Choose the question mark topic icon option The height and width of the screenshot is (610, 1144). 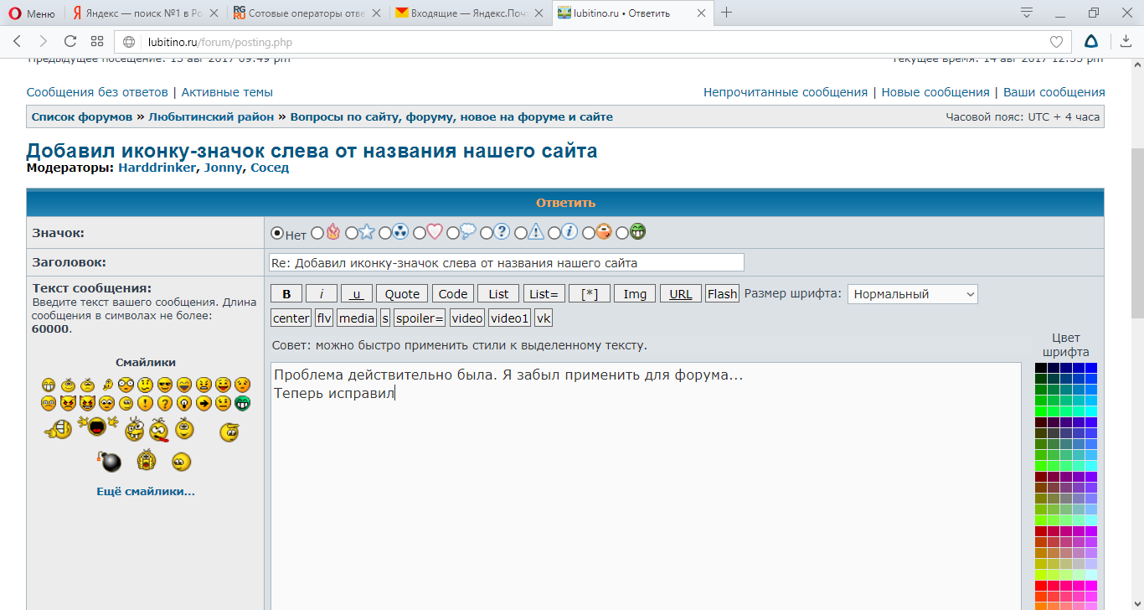[x=487, y=233]
